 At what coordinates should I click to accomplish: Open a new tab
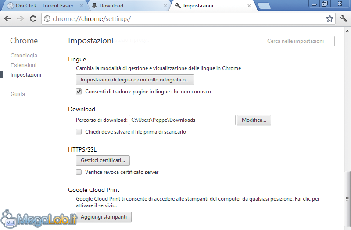coord(264,6)
